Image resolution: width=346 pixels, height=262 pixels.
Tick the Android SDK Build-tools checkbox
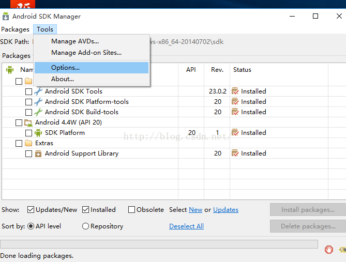point(28,112)
